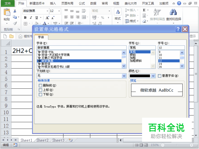This screenshot has height=149, width=199.
Task: Select the 新宋体 font in list
Action: click(x=79, y=64)
